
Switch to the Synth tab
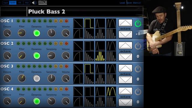pos(13,3)
